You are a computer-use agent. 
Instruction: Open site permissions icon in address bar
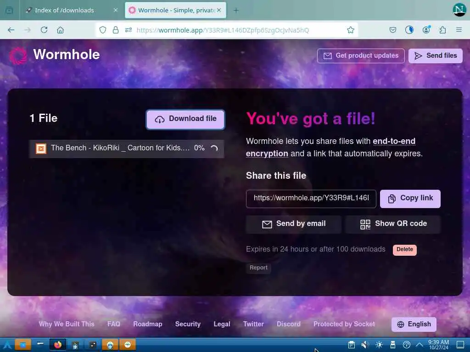(129, 30)
